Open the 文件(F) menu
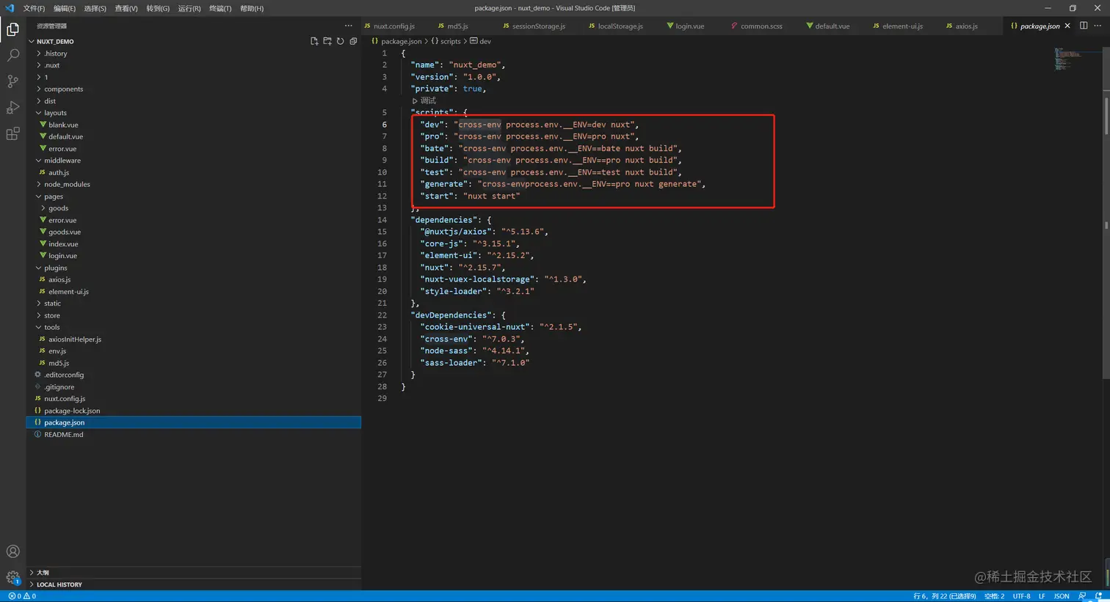 34,8
